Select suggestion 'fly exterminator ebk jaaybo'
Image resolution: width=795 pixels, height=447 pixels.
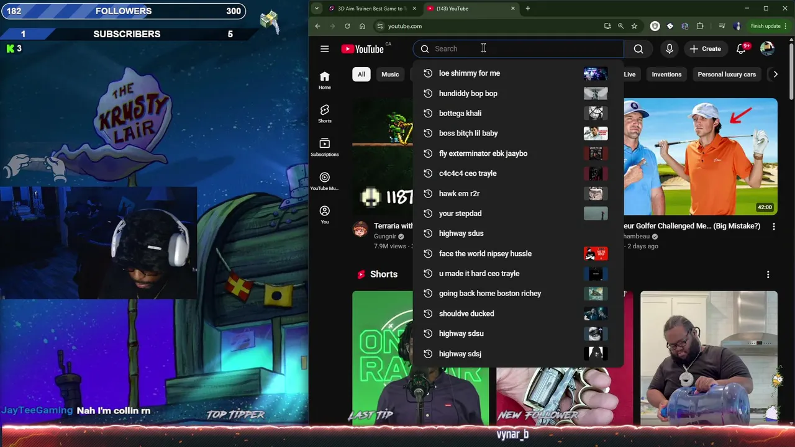coord(517,153)
